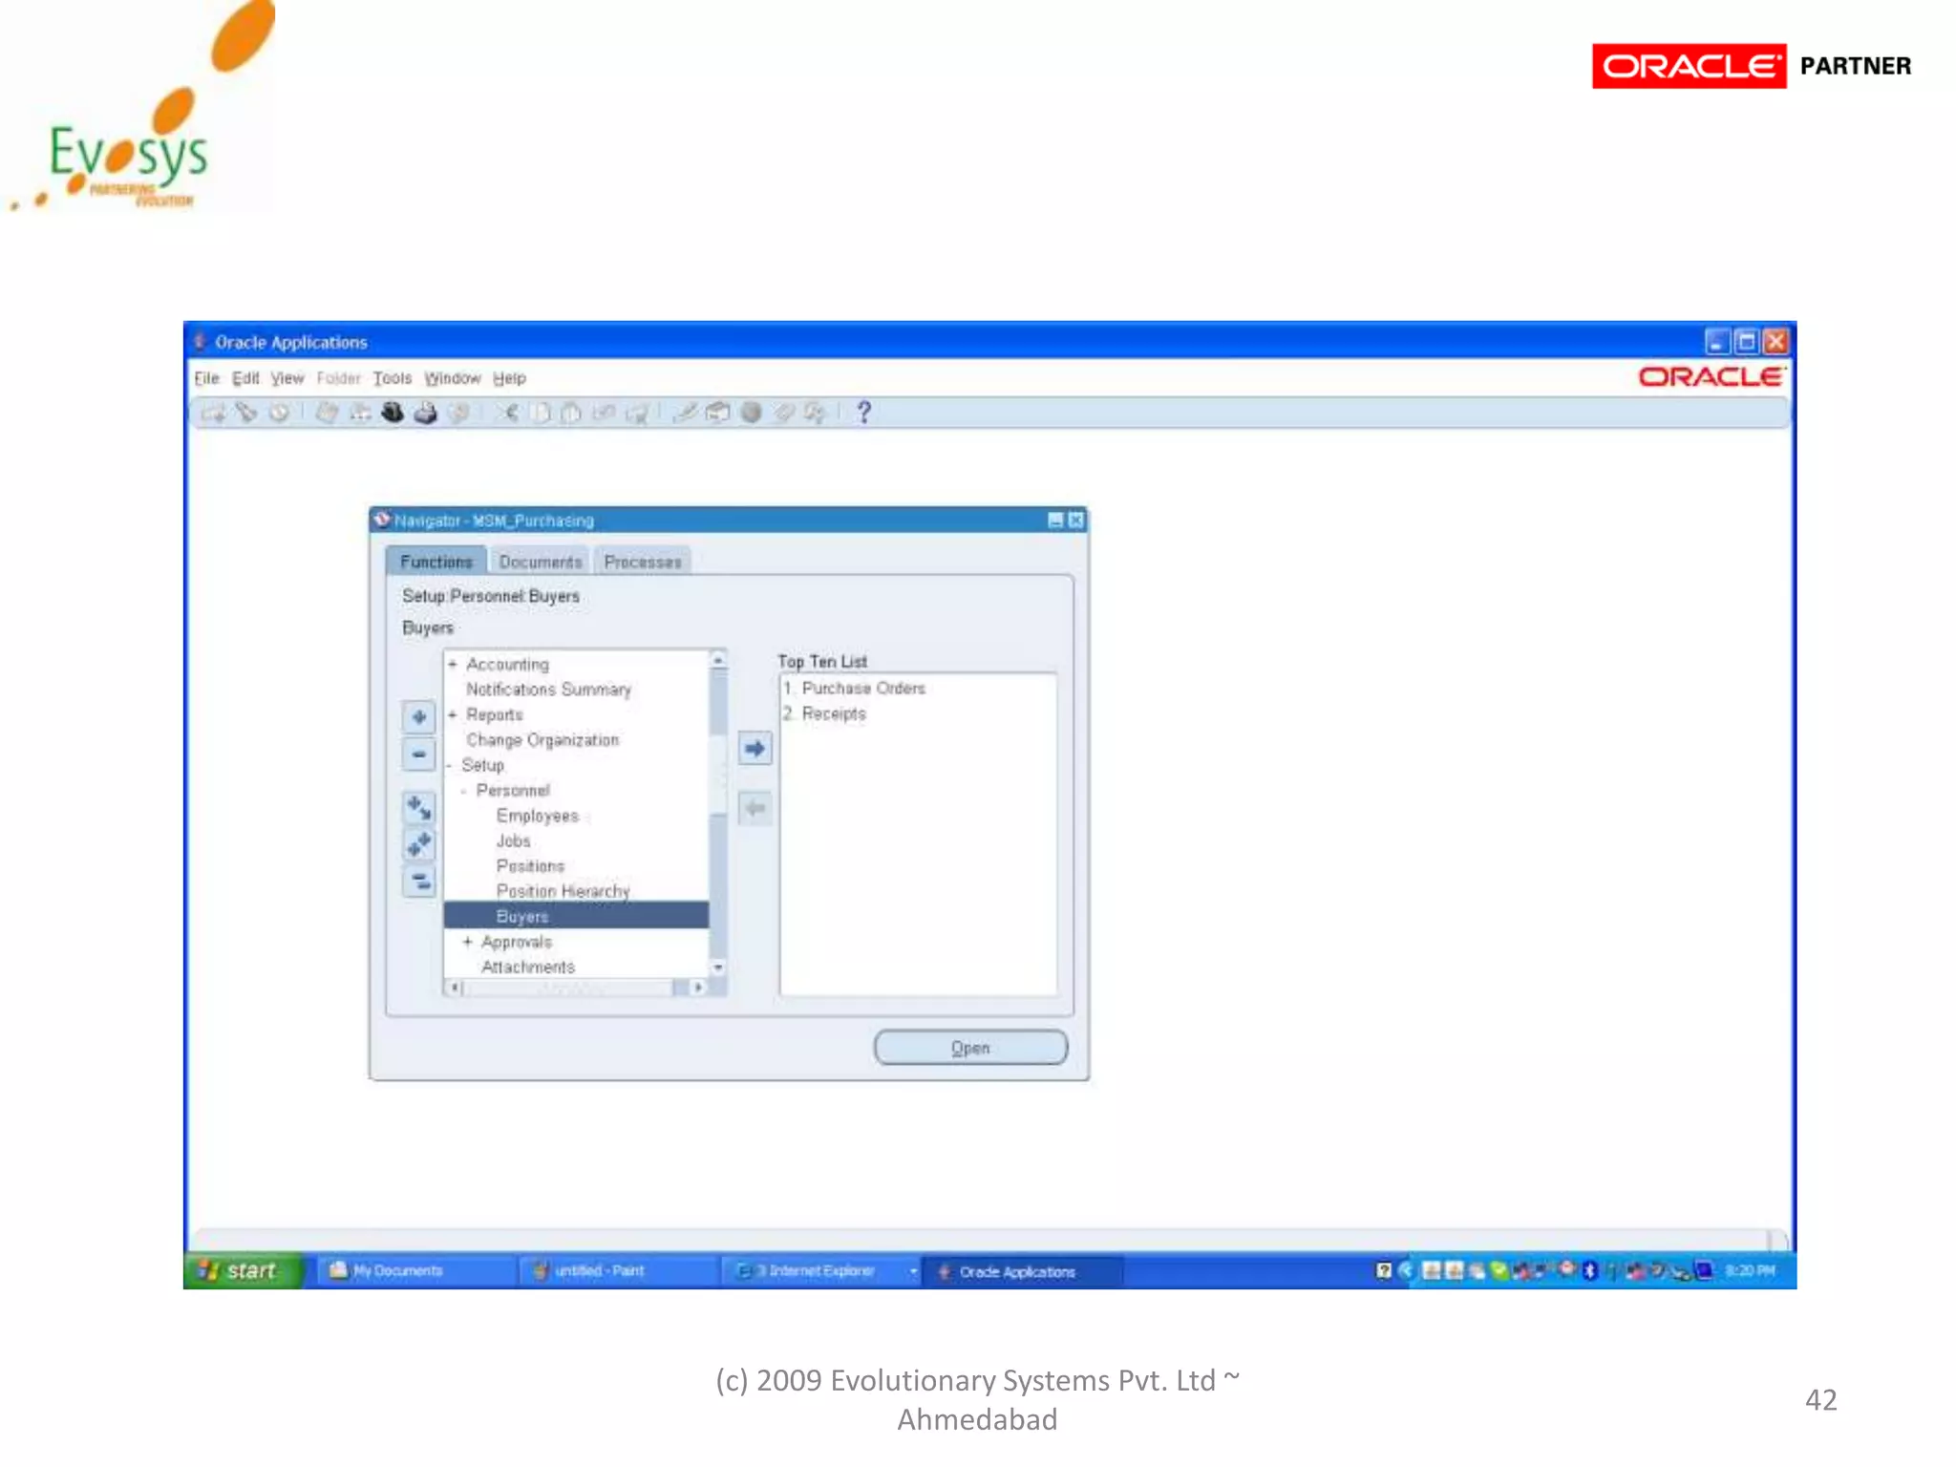Screen dimensions: 1956x1467
Task: Click the Attachments paperclip toolbar icon
Action: pos(784,413)
